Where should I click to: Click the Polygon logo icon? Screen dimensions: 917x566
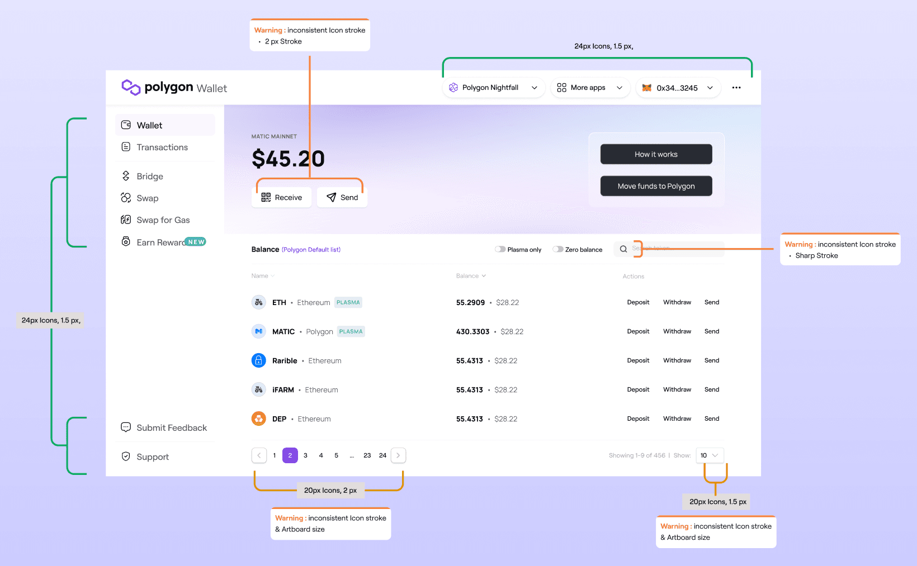pyautogui.click(x=131, y=87)
